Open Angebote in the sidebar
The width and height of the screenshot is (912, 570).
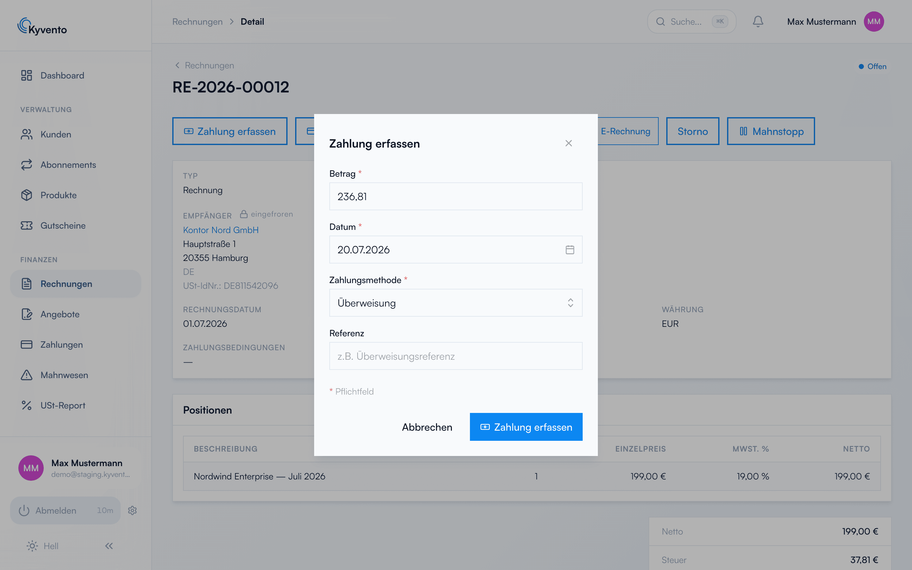(x=75, y=314)
